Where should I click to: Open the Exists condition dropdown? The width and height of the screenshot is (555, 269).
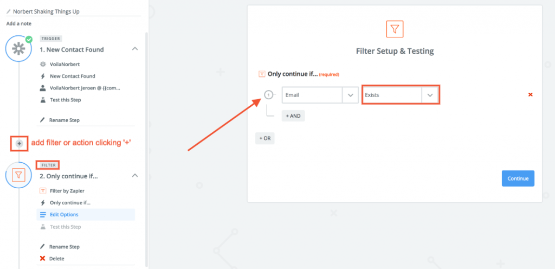pos(430,95)
